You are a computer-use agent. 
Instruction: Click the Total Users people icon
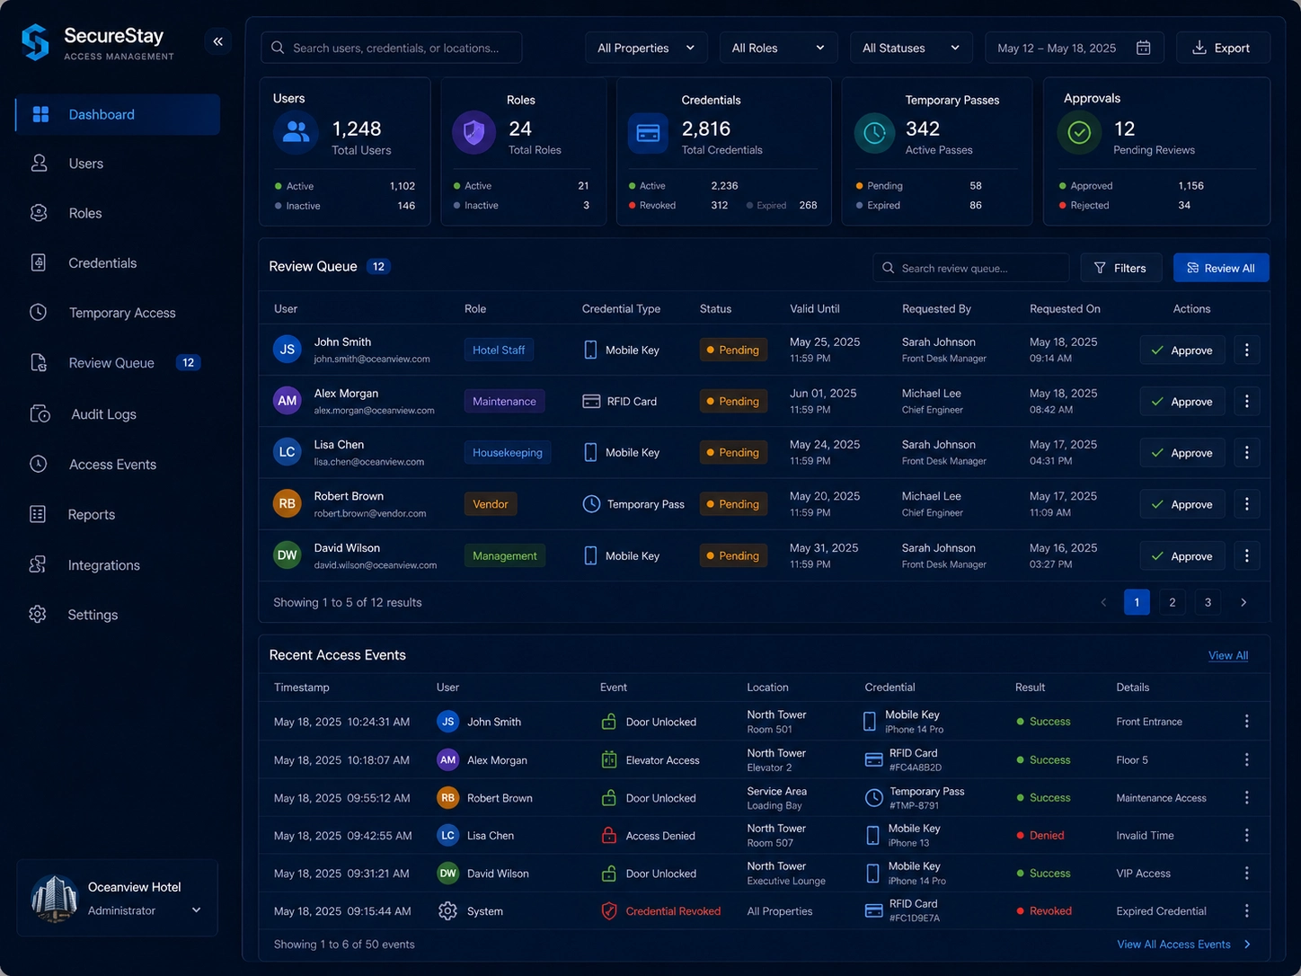[x=296, y=133]
